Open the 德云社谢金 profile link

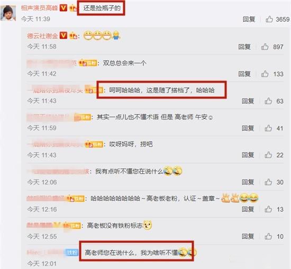coord(42,35)
